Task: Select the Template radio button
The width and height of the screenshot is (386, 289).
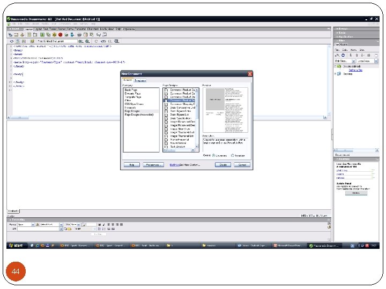Action: (x=233, y=155)
